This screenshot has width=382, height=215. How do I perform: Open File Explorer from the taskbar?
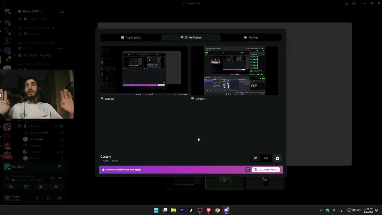[174, 210]
